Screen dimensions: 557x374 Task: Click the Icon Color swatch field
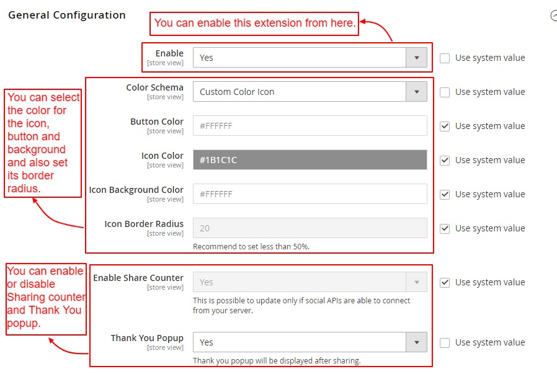coord(310,160)
